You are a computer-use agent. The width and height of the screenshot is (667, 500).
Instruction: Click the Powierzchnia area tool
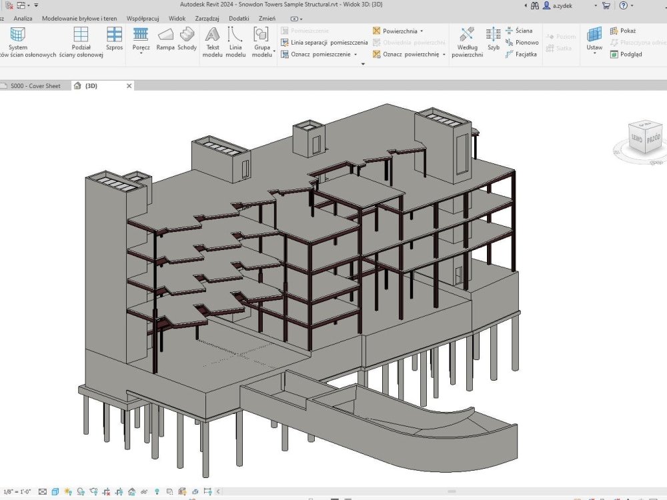[395, 31]
